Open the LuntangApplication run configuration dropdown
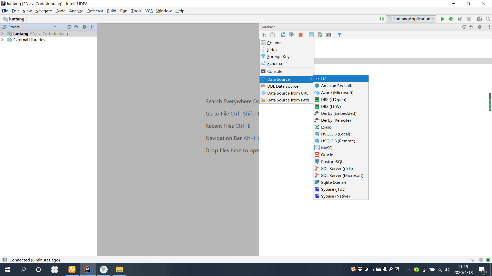This screenshot has height=276, width=492. click(411, 19)
